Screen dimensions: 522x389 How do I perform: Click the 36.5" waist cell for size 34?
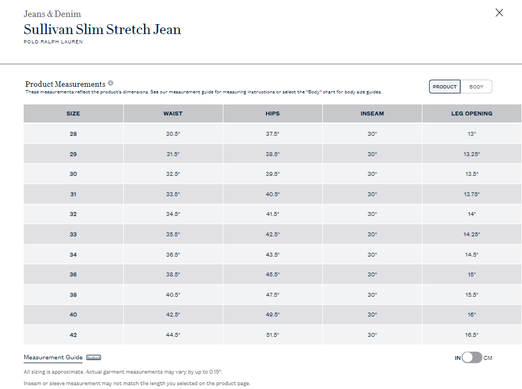click(x=173, y=255)
